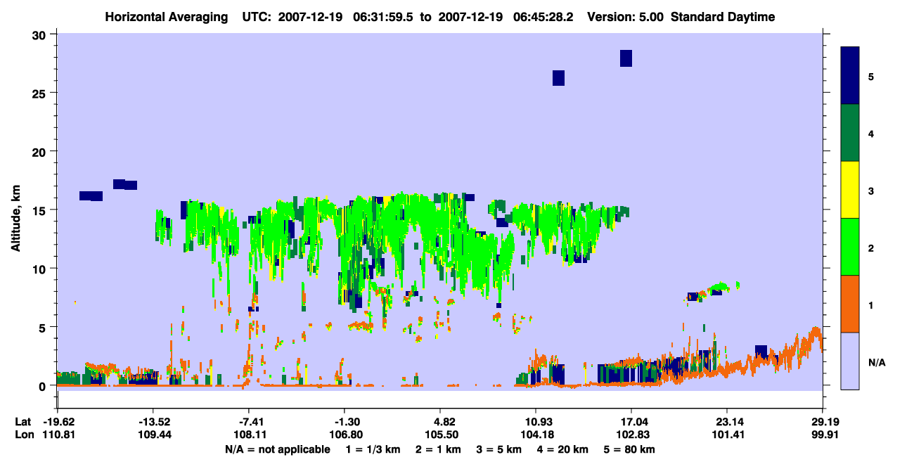Click longitude value 109.44

coord(153,435)
